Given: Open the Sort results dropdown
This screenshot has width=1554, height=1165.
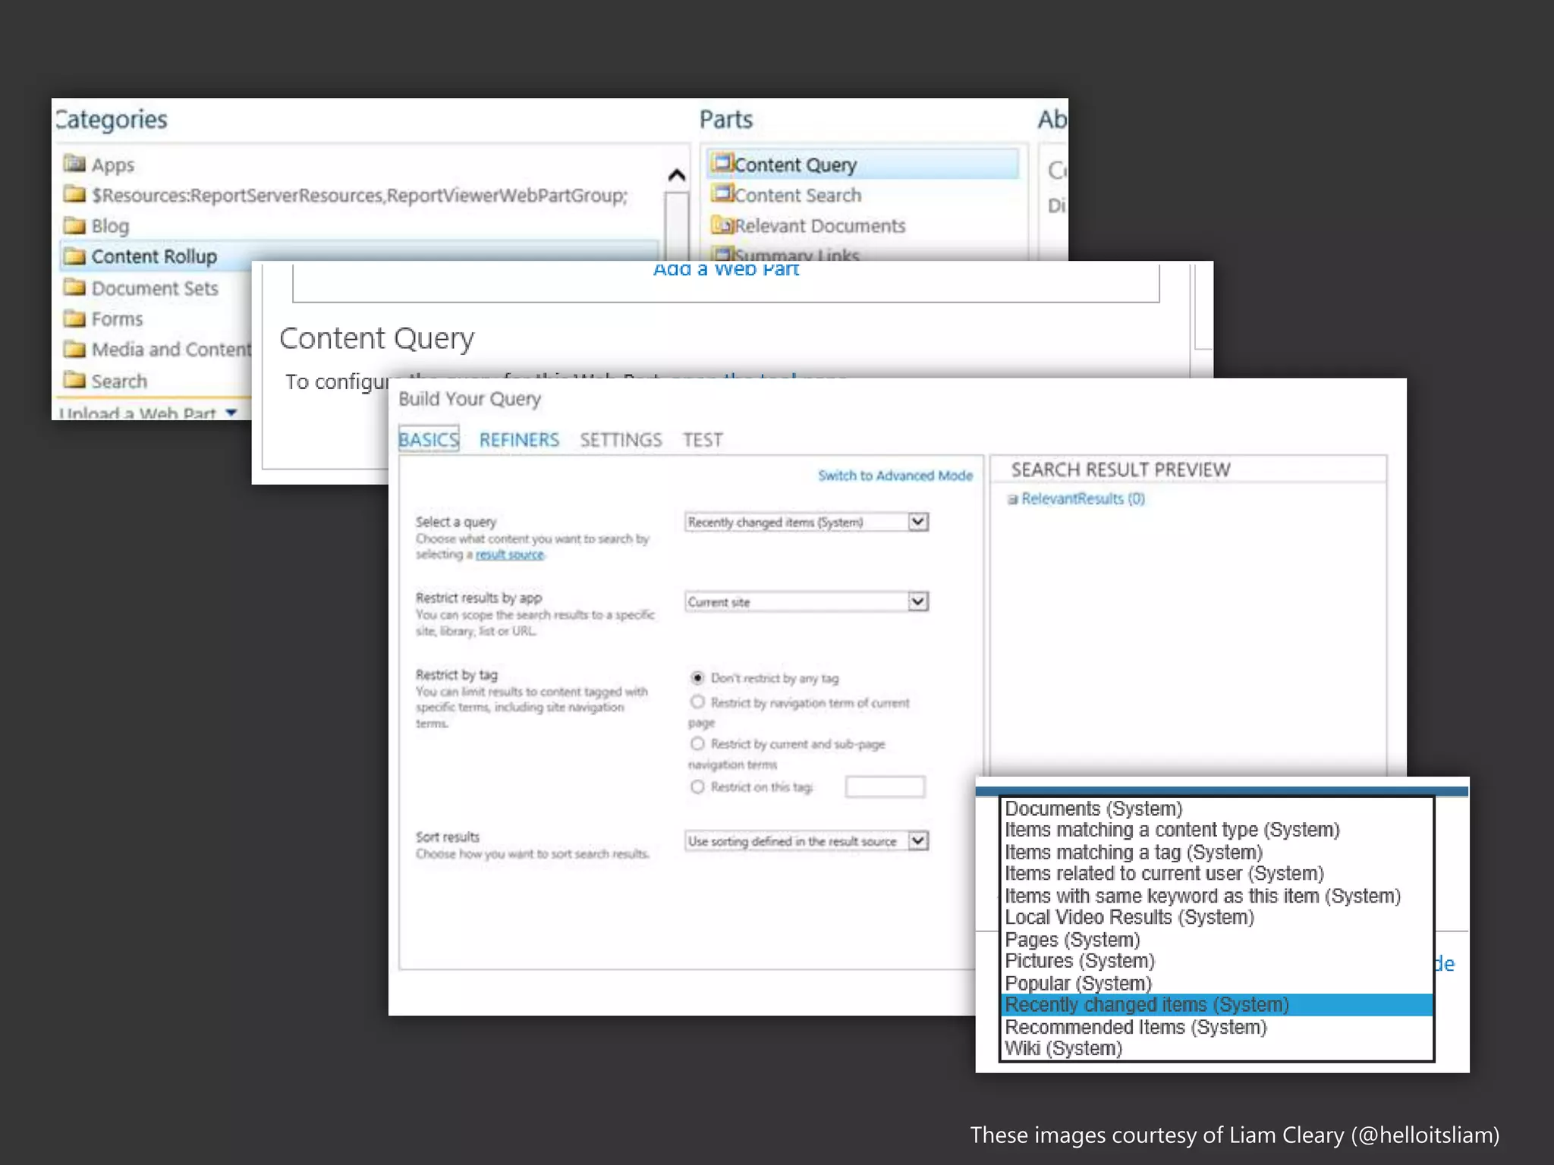Looking at the screenshot, I should point(918,840).
